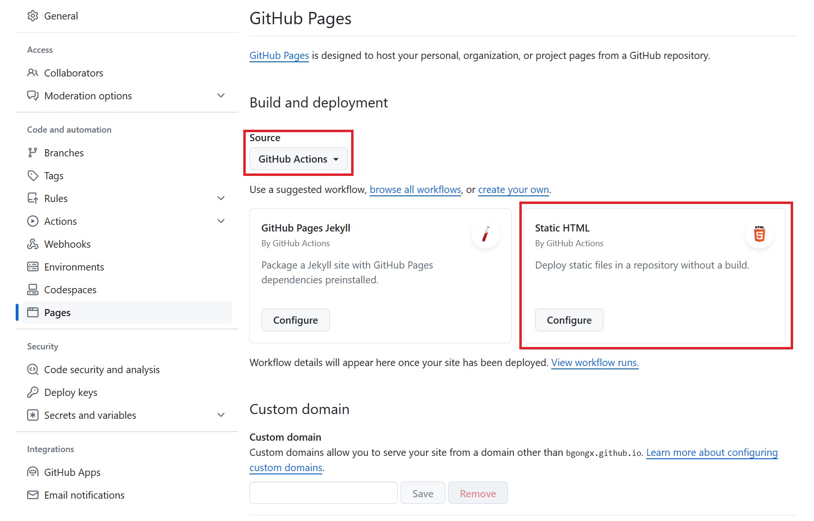Click the Actions play-circle icon
This screenshot has height=521, width=814.
pyautogui.click(x=33, y=221)
